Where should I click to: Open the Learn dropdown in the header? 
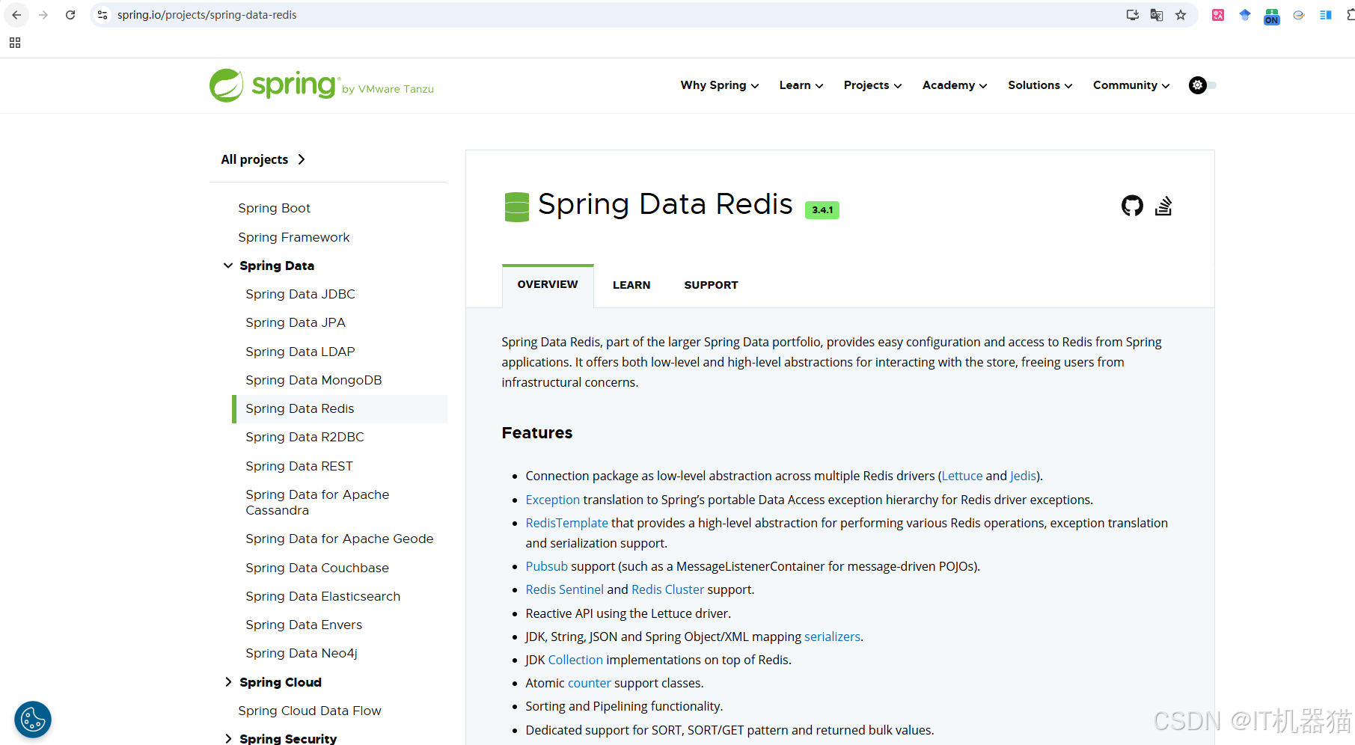click(801, 85)
